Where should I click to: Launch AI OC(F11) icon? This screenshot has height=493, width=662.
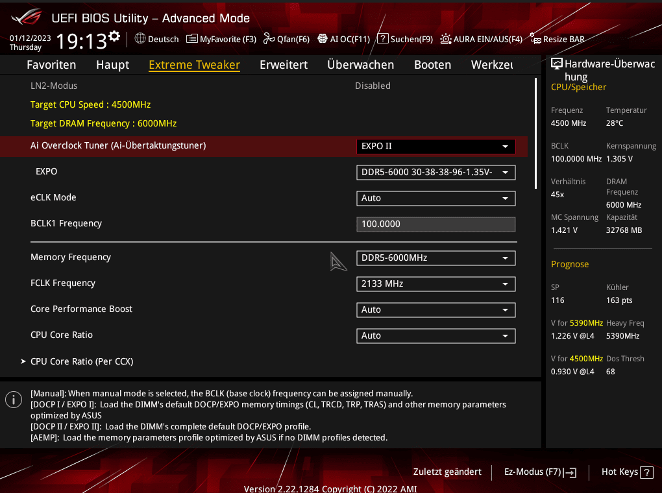[323, 39]
